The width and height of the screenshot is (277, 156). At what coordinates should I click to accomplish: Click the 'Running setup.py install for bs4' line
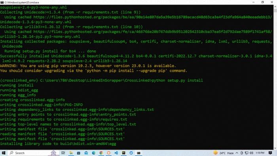tap(50, 51)
